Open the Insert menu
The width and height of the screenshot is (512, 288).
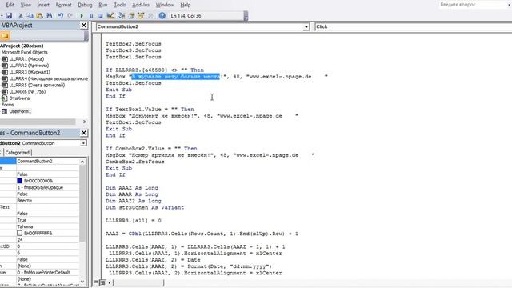43,5
